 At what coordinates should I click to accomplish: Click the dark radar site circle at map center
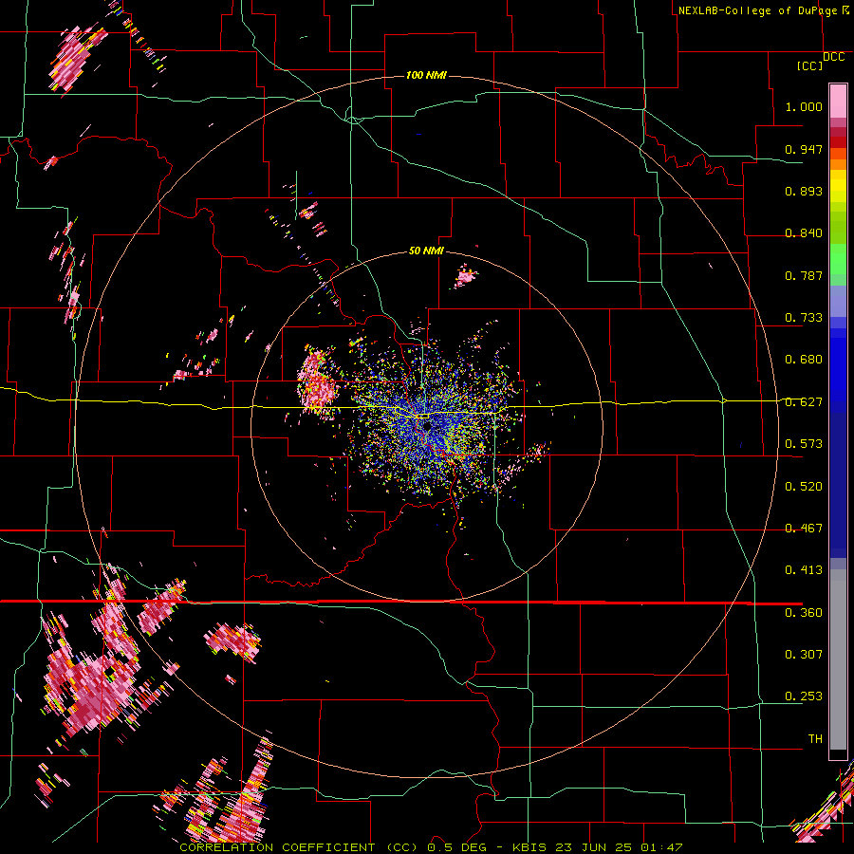click(x=426, y=426)
